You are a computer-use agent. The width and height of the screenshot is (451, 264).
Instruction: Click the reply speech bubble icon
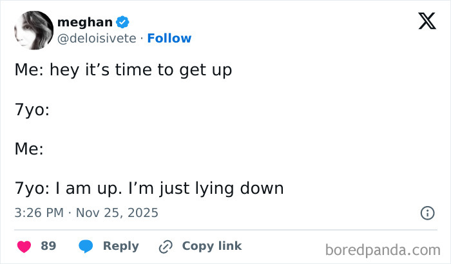(x=86, y=246)
